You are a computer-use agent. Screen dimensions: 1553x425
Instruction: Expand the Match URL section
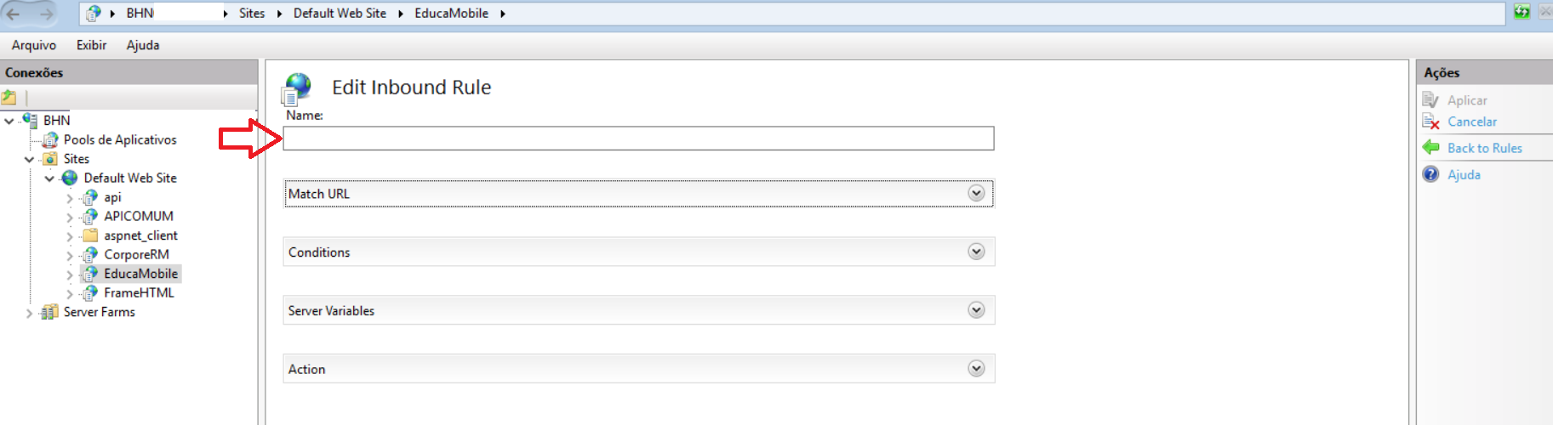[976, 194]
